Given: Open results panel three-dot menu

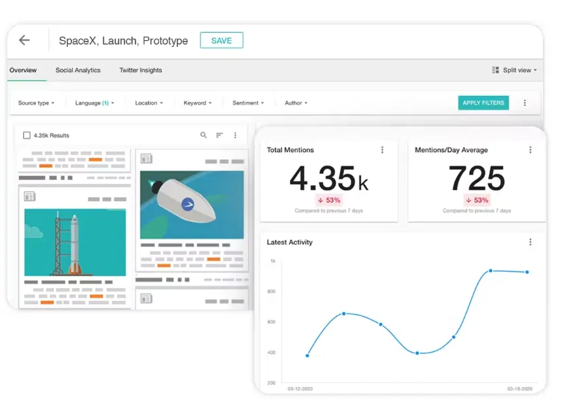Looking at the screenshot, I should point(235,135).
